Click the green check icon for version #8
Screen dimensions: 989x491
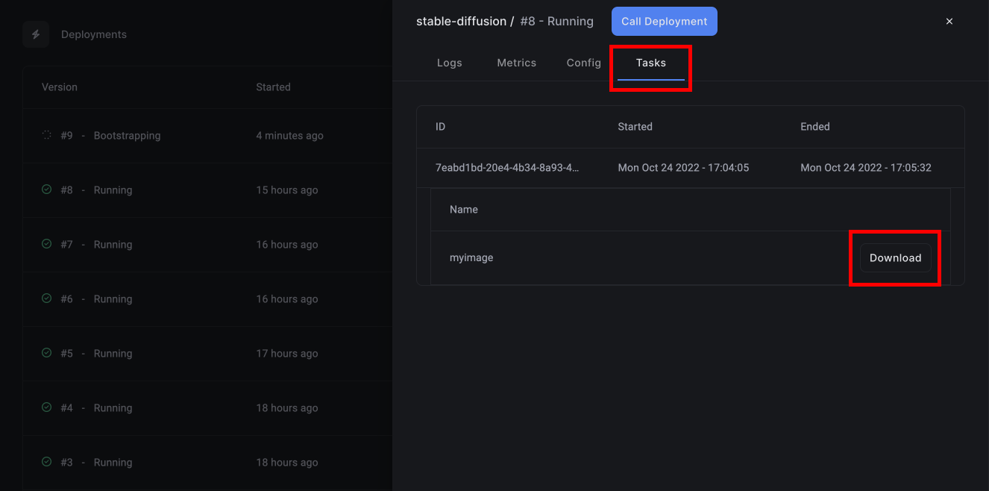pyautogui.click(x=45, y=190)
